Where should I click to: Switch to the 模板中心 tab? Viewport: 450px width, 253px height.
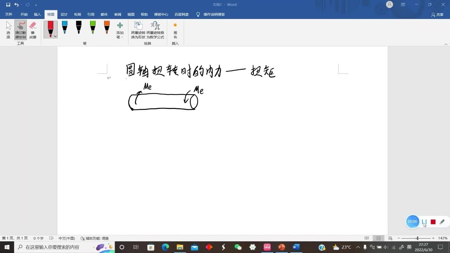click(161, 14)
